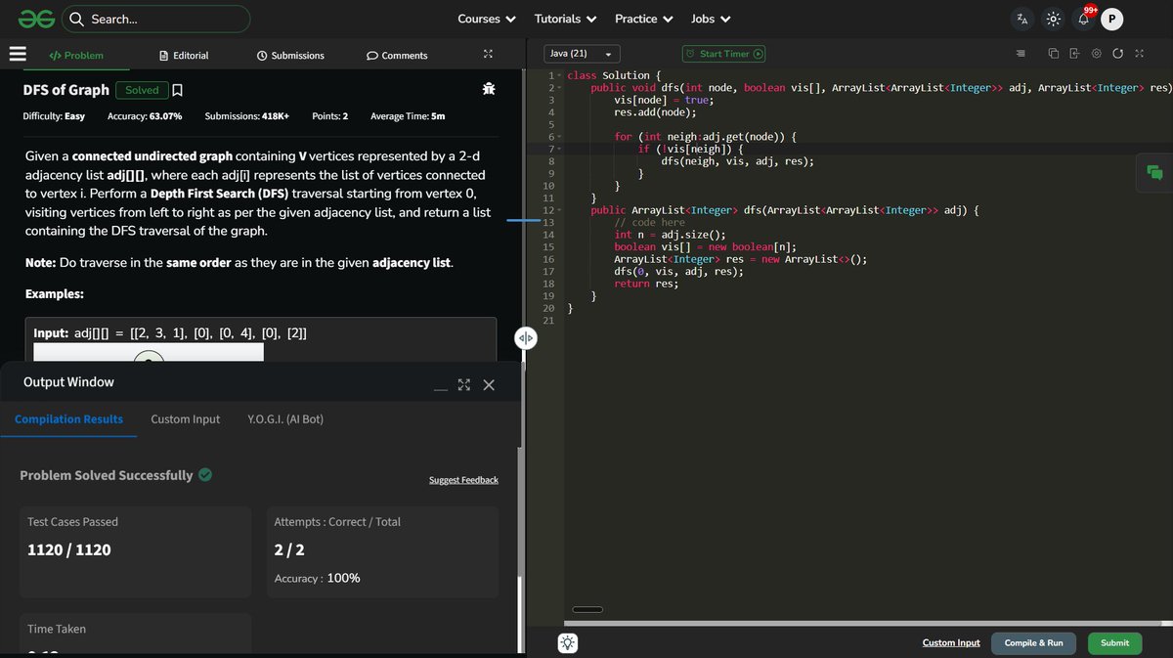Click the language translate icon
Viewport: 1173px width, 658px height.
[1022, 19]
